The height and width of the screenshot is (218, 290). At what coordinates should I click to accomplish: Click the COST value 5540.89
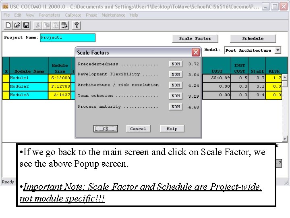(x=217, y=78)
